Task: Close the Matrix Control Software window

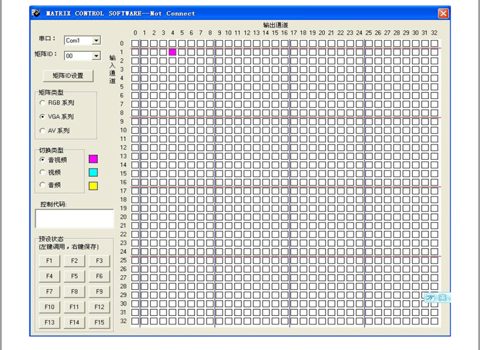Action: 444,13
